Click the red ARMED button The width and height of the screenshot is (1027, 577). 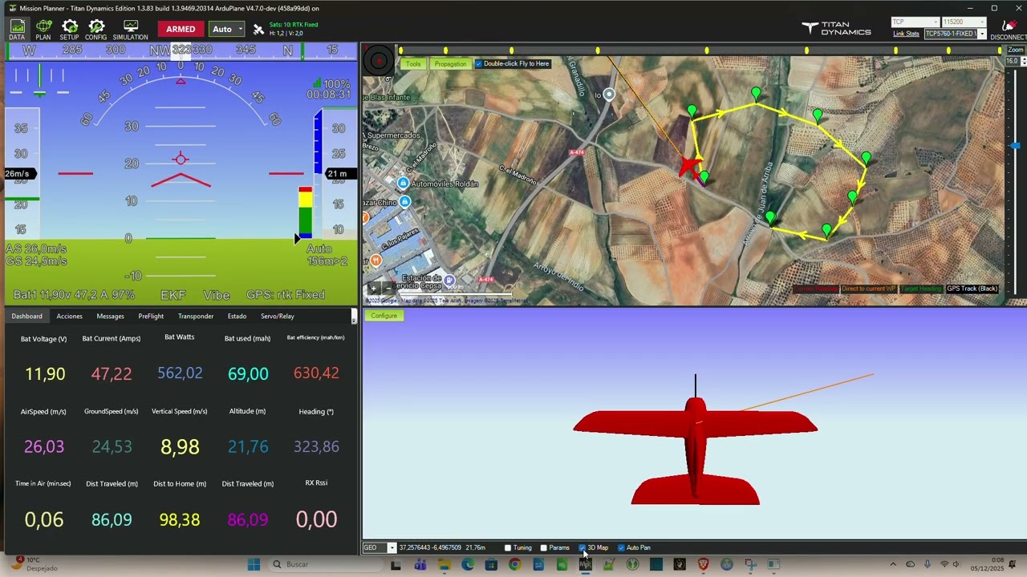181,29
